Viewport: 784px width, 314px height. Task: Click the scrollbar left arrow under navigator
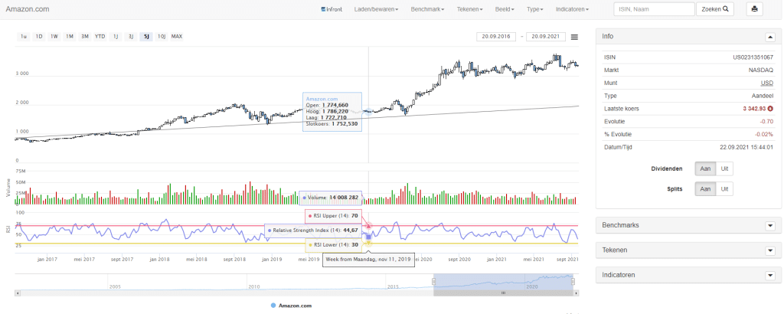tap(18, 293)
